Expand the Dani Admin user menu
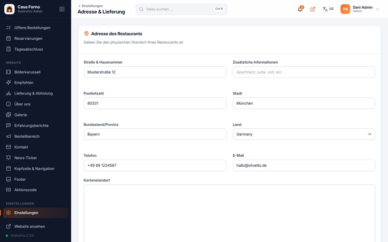 (x=360, y=9)
